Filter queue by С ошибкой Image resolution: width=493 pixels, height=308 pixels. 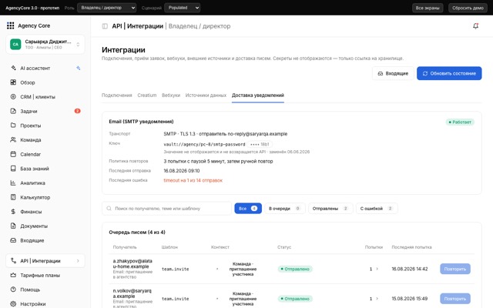377,209
